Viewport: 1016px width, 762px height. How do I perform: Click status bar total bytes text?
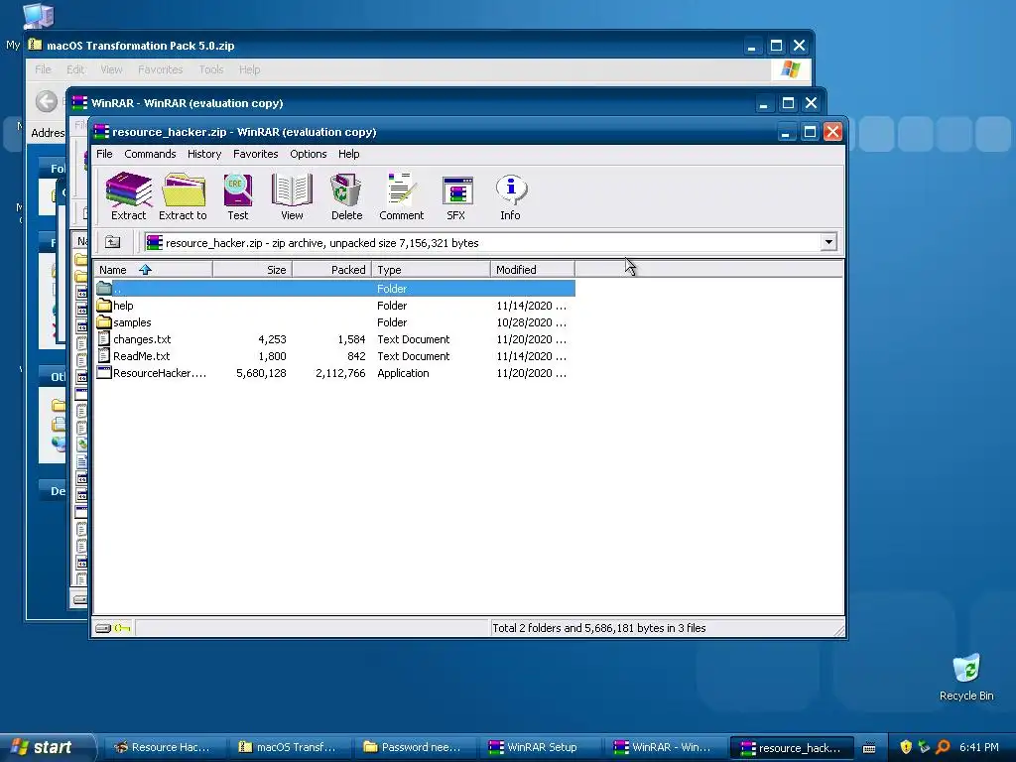598,628
